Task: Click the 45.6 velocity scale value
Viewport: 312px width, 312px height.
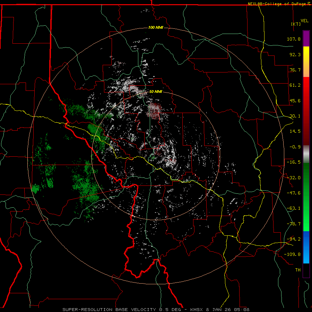Action: point(295,101)
